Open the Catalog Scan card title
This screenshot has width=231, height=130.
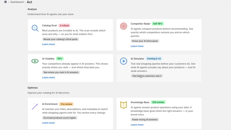[x=49, y=25]
